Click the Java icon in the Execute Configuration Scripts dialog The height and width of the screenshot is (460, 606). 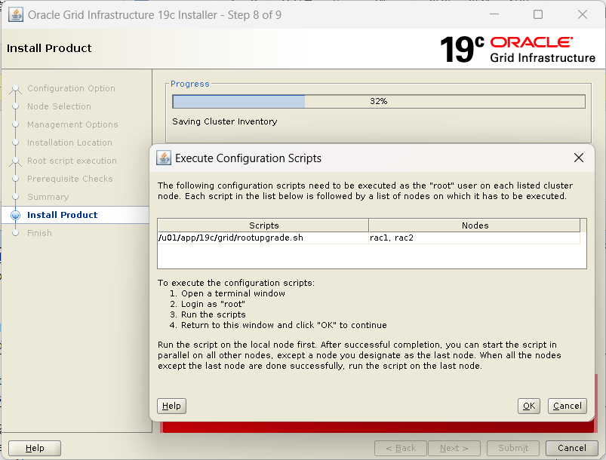point(164,158)
